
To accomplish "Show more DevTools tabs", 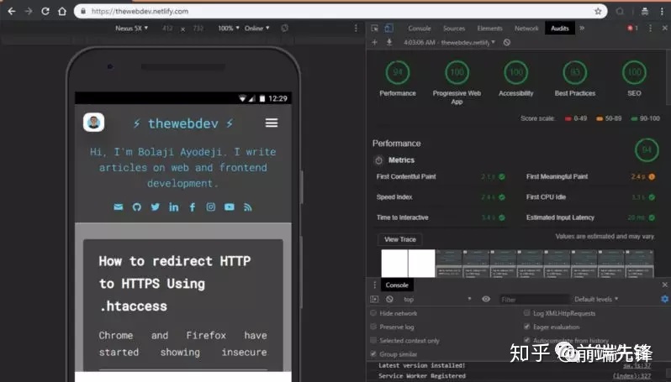I will [582, 29].
